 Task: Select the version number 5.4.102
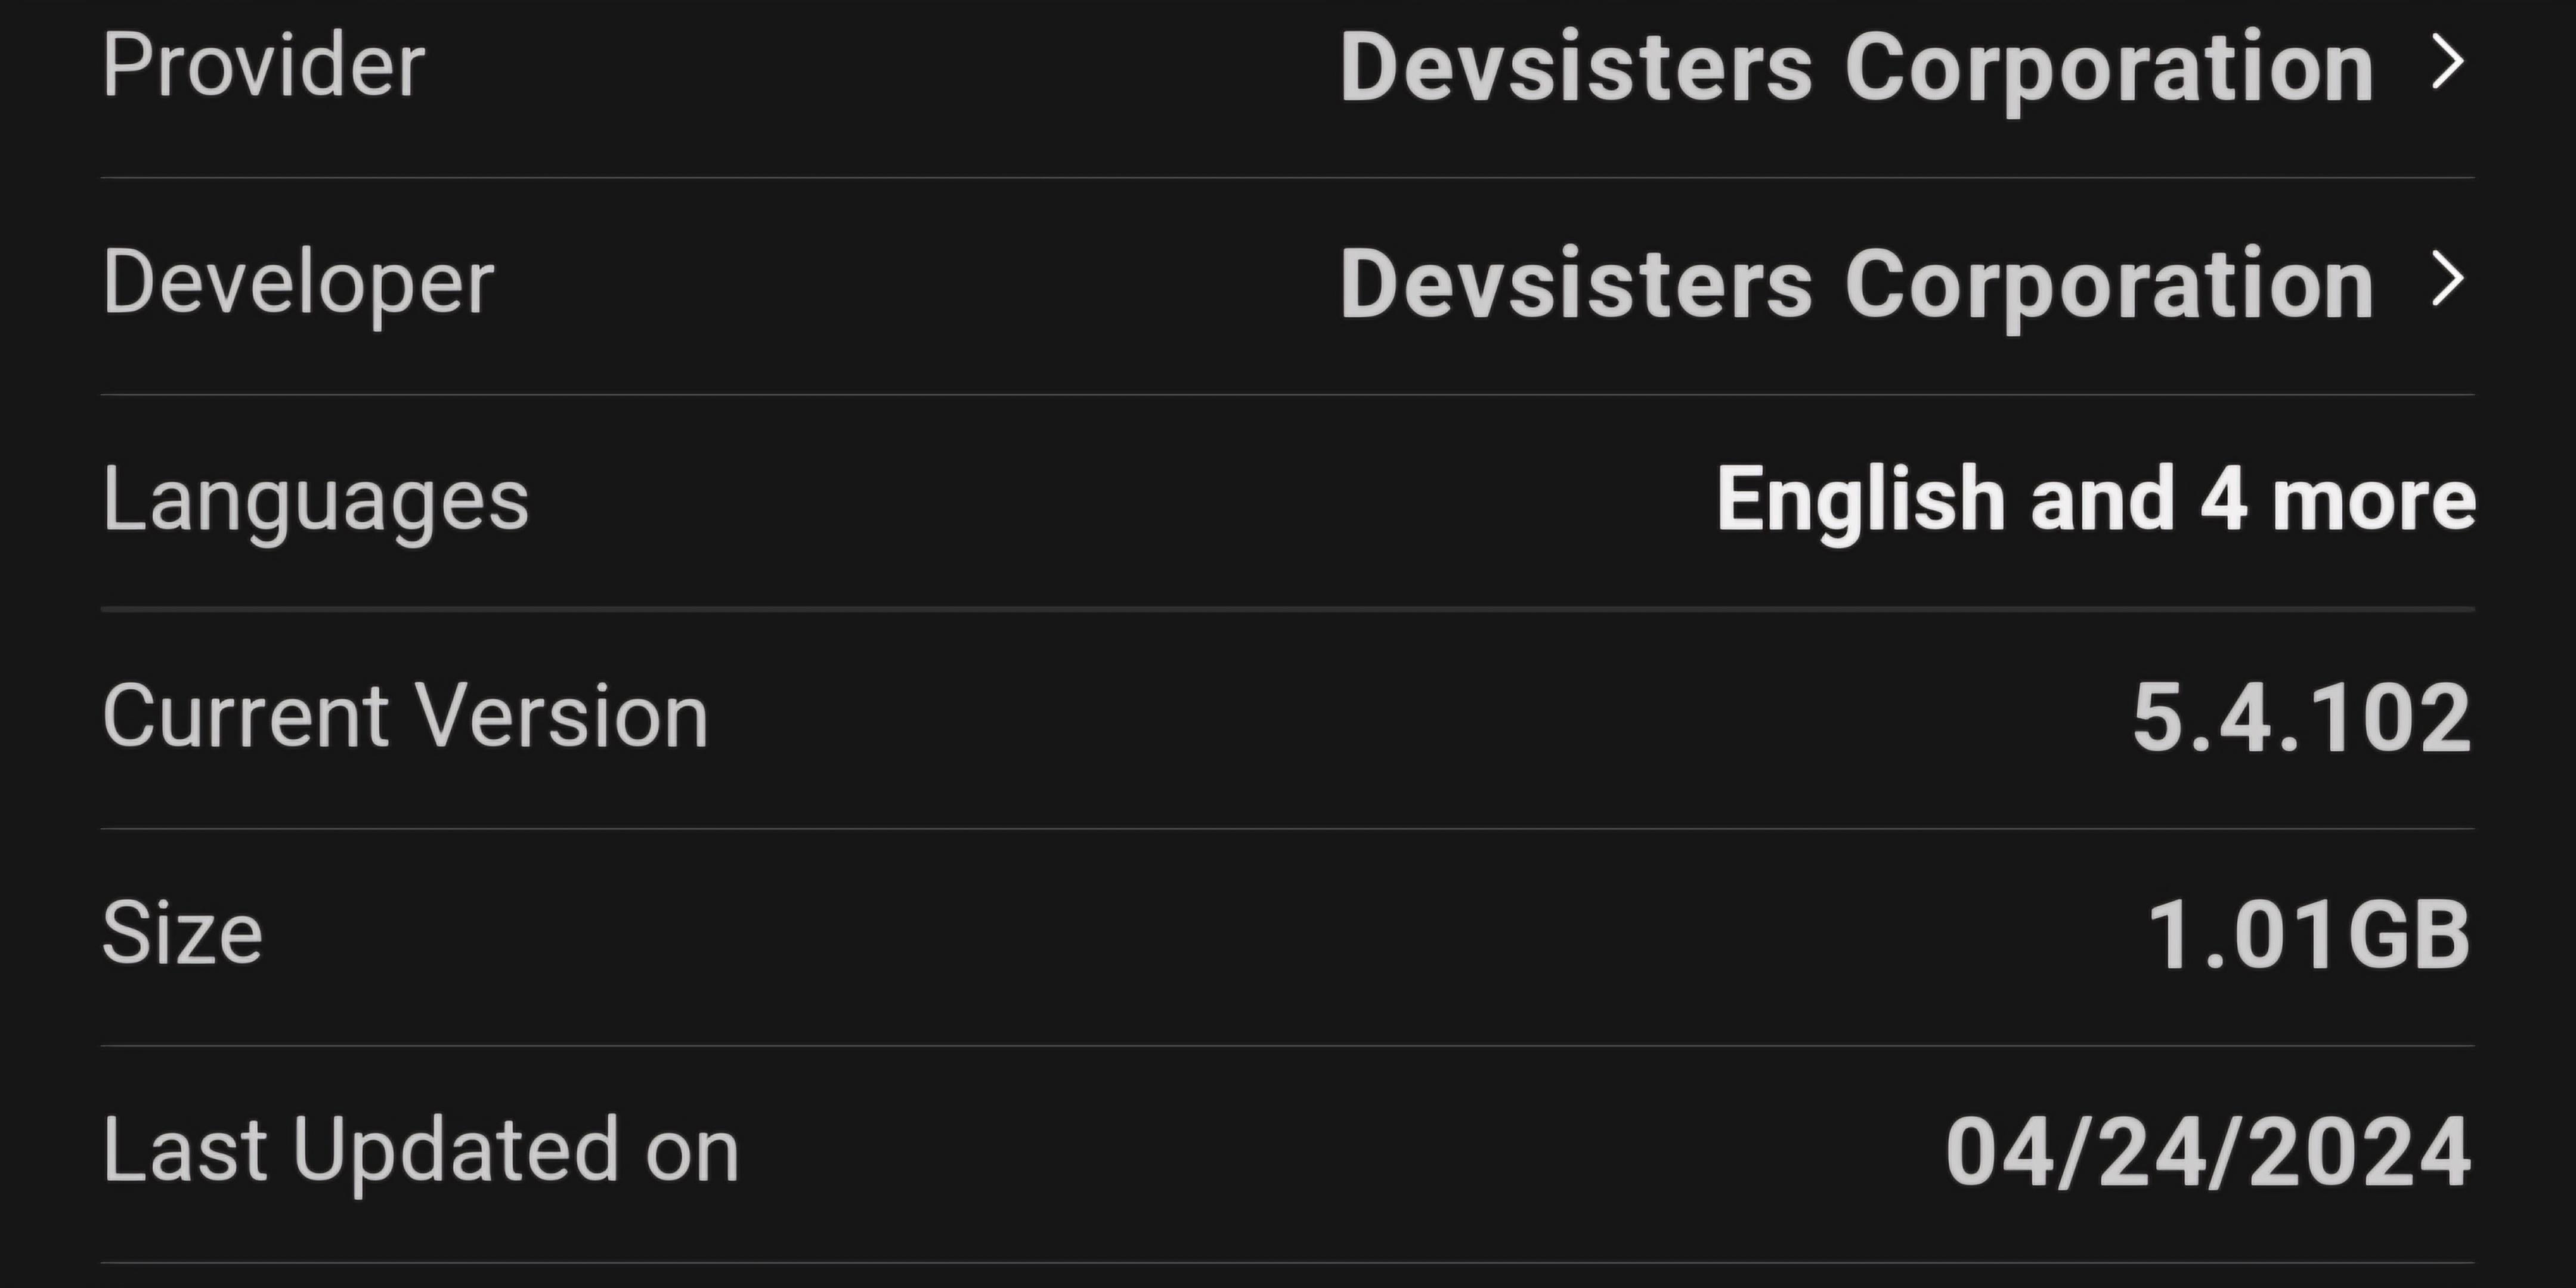(2301, 717)
